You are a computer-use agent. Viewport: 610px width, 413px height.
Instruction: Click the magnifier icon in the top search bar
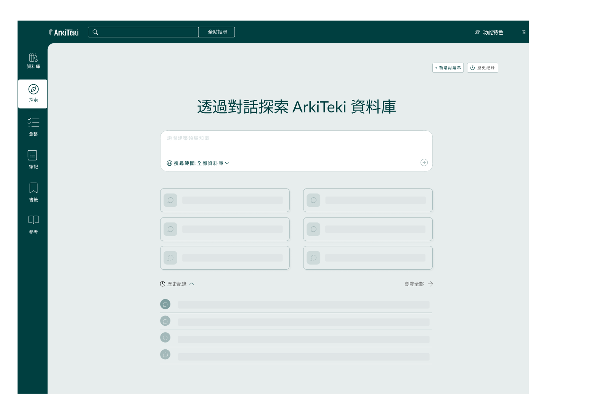pos(95,32)
